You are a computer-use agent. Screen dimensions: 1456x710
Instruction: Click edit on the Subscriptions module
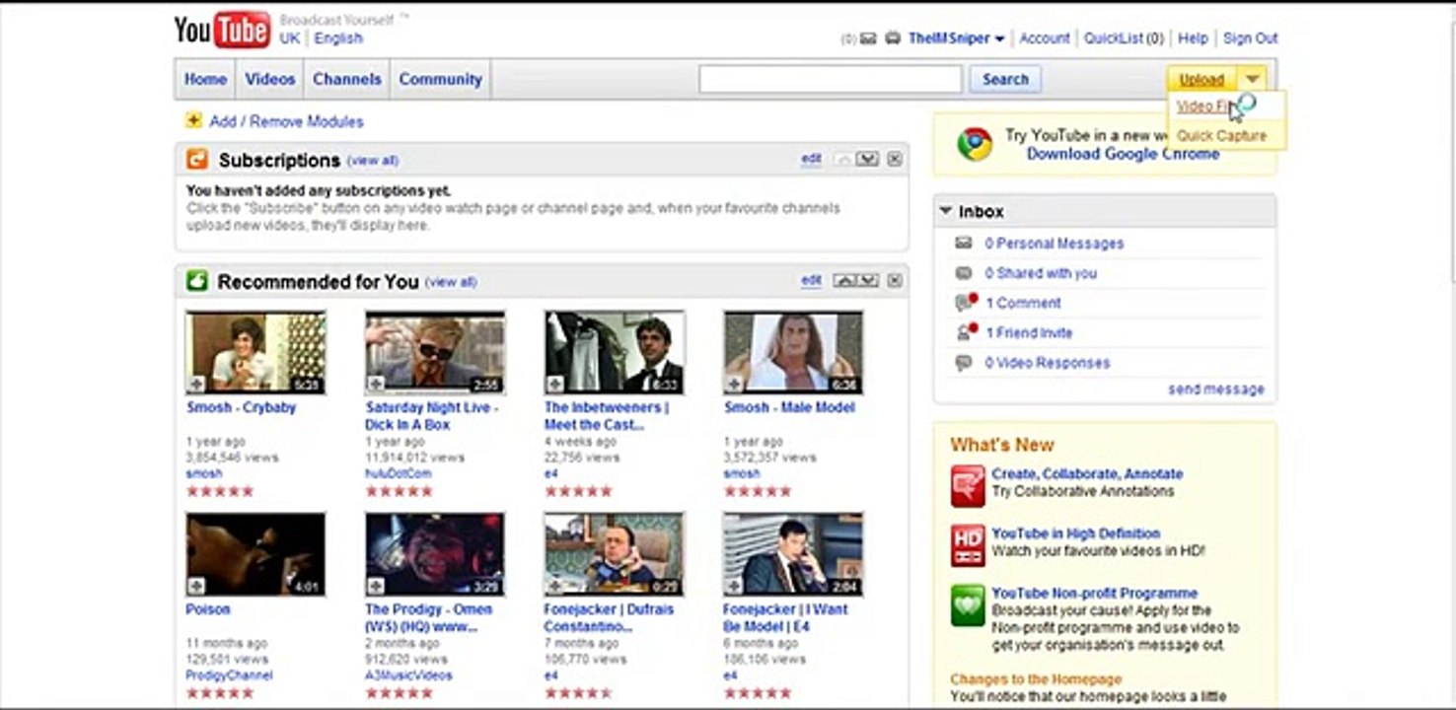tap(811, 159)
